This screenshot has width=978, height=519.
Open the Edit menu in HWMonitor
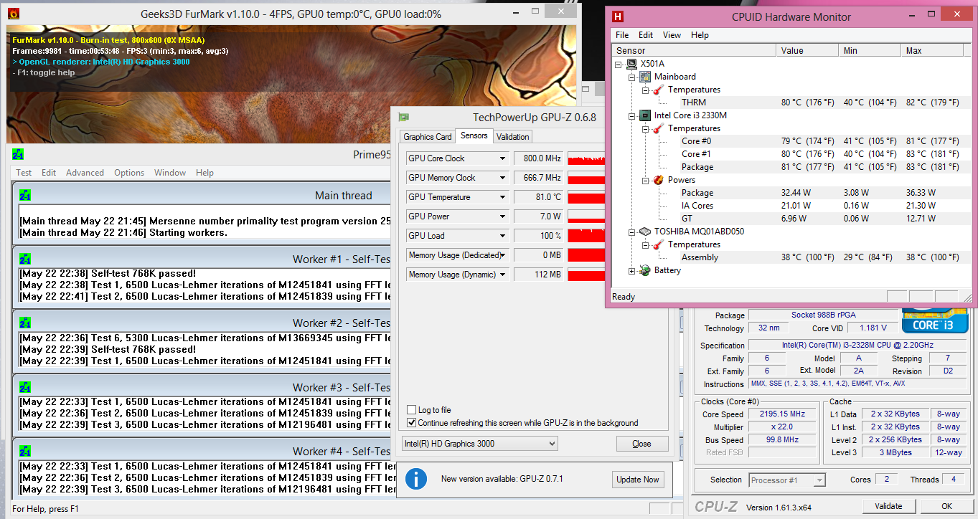point(646,35)
